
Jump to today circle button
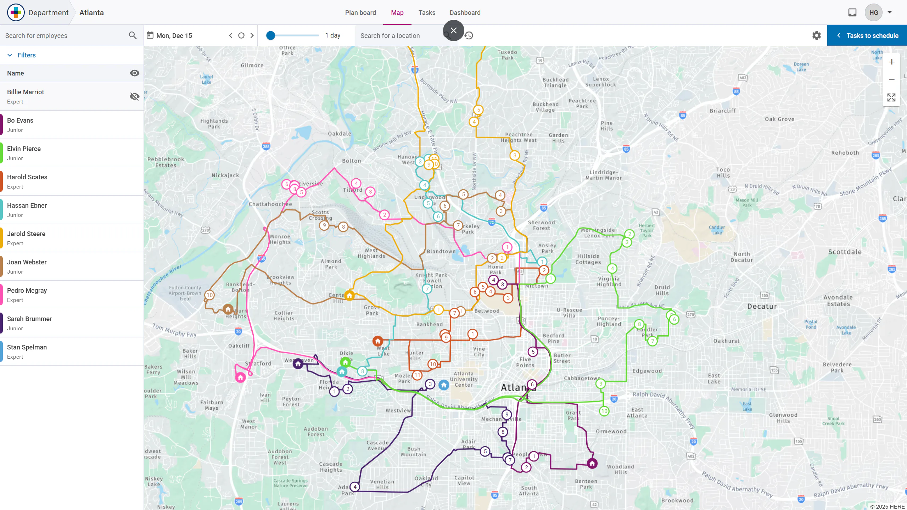[x=241, y=35]
